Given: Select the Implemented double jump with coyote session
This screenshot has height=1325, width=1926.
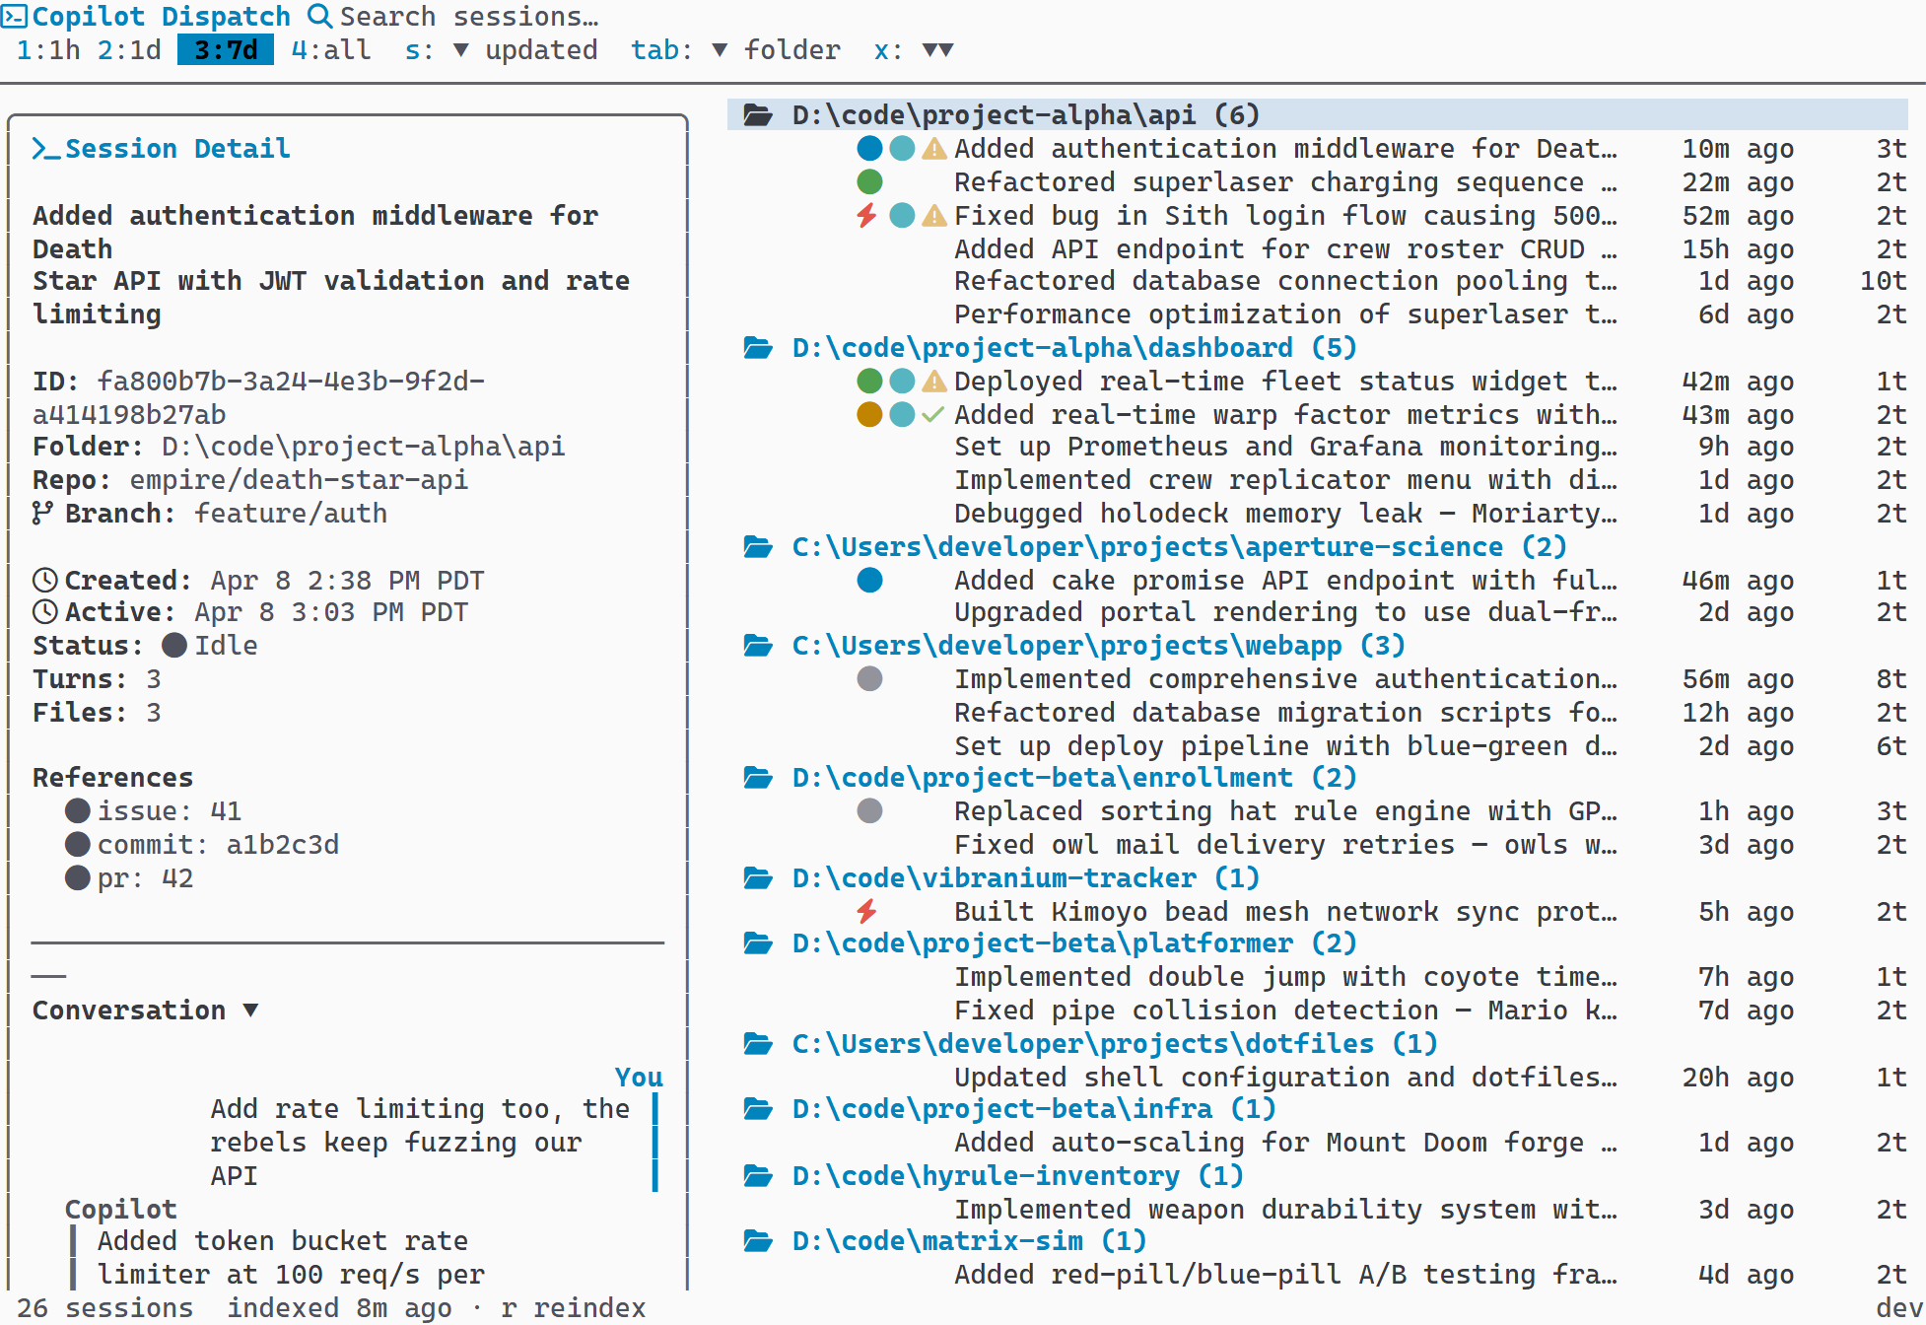Looking at the screenshot, I should click(x=1318, y=976).
